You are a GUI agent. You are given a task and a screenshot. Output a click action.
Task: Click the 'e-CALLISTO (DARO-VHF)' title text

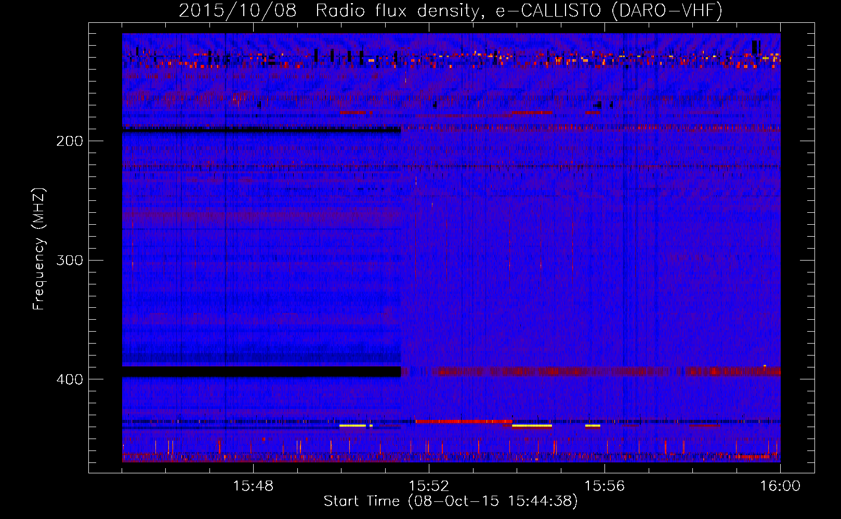(609, 10)
